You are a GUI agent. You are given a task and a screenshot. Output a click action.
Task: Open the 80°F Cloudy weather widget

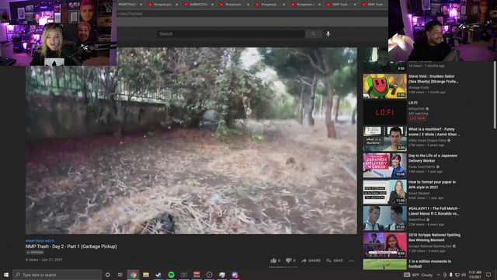click(422, 275)
